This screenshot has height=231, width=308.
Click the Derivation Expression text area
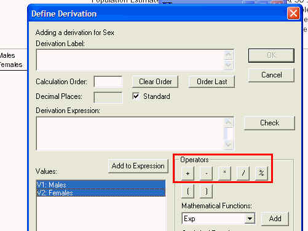coord(130,133)
